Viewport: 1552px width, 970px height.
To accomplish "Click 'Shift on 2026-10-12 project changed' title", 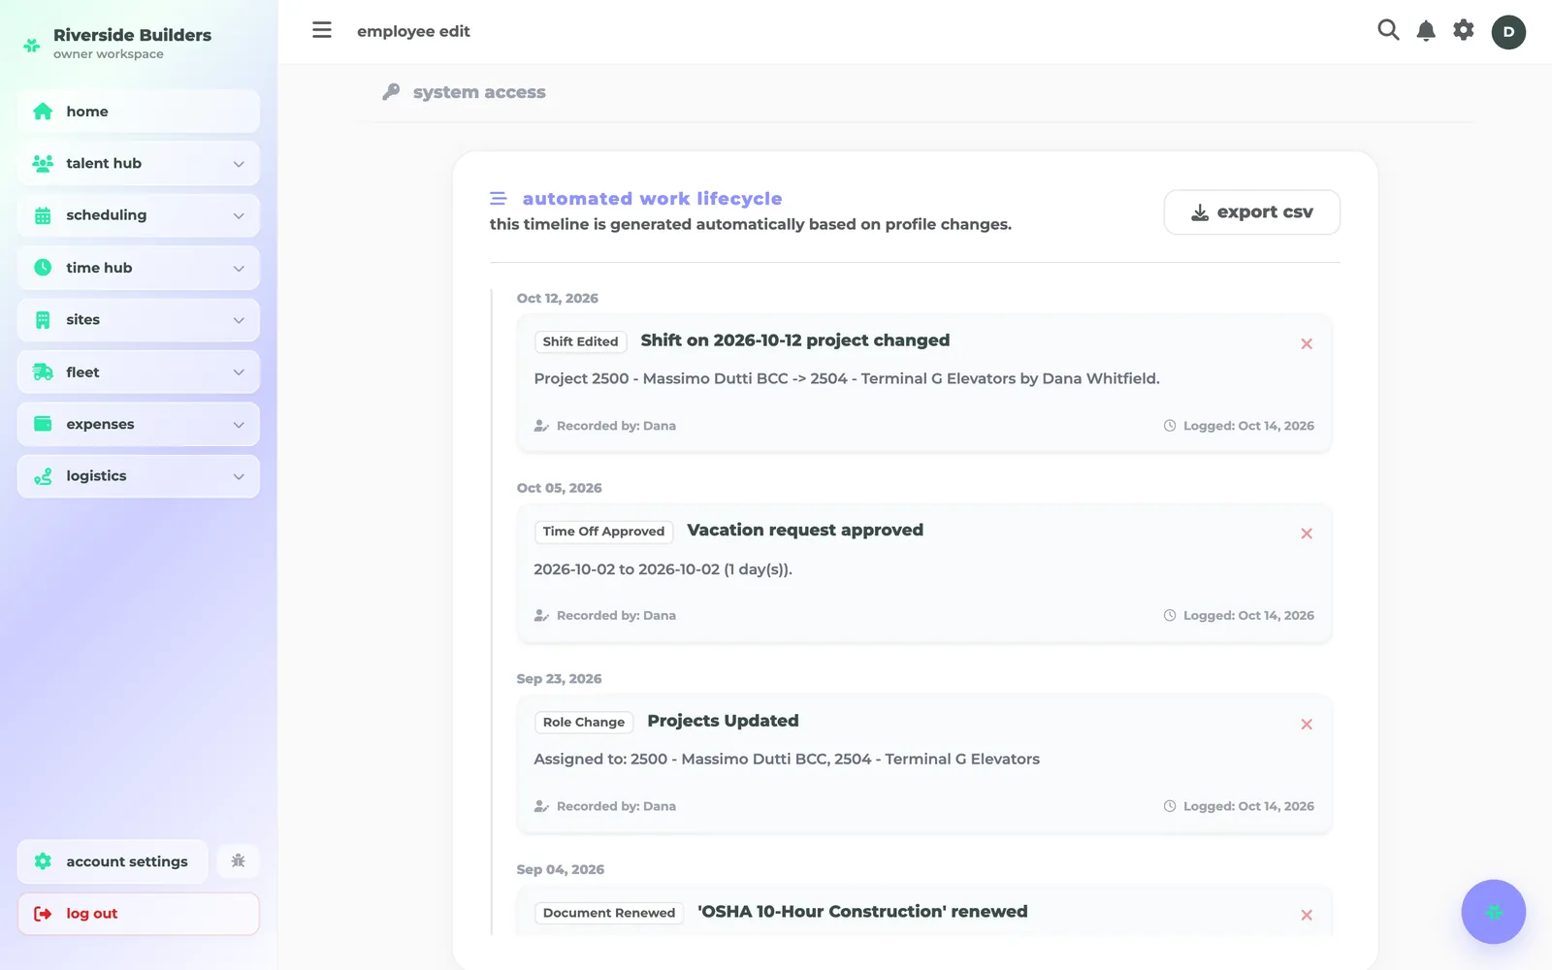I will (795, 340).
